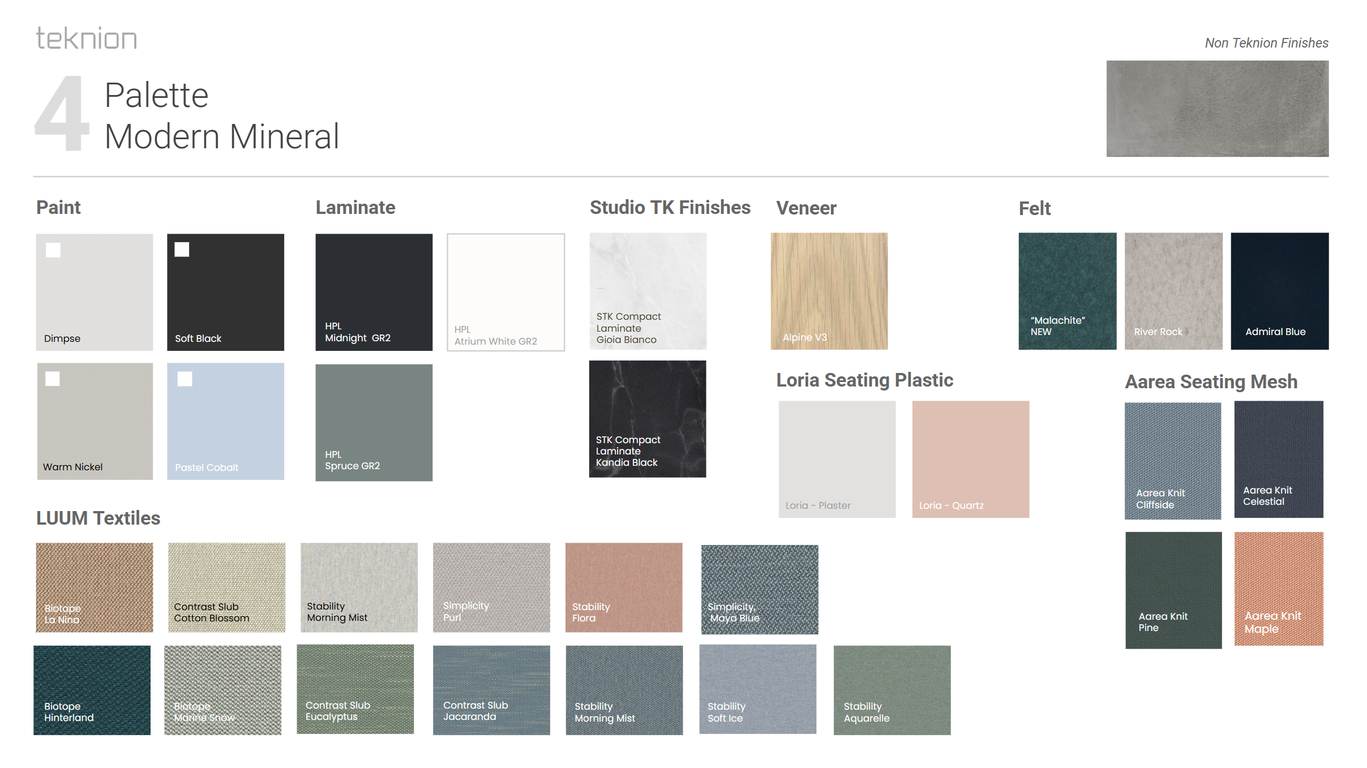This screenshot has height=768, width=1367.
Task: Click the Studio TK Finishes heading
Action: (670, 207)
